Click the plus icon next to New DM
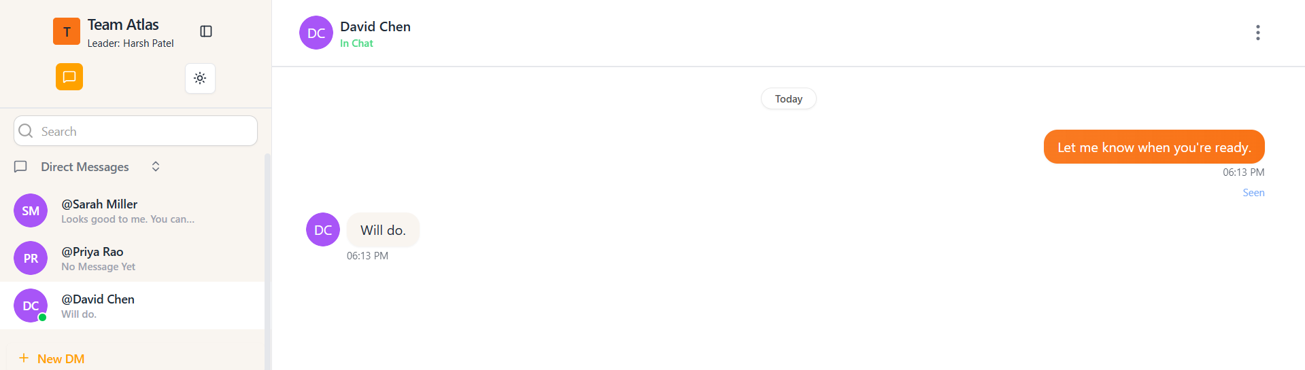This screenshot has height=370, width=1305. click(24, 358)
